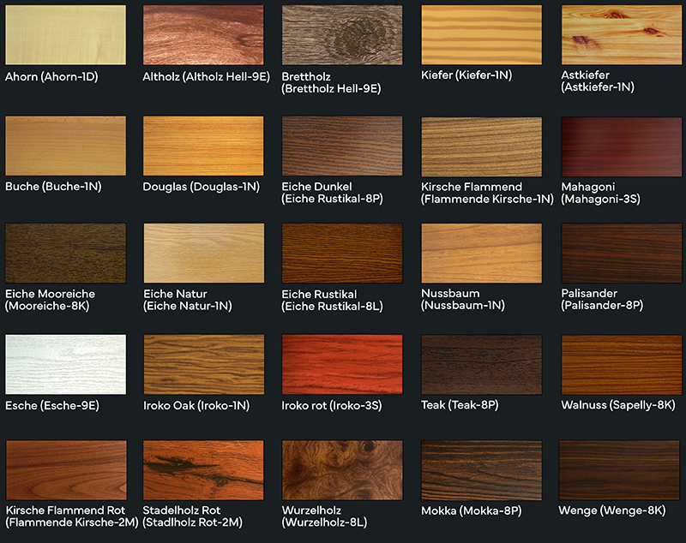Click the Wenge (Wenge-8K) label

(611, 511)
